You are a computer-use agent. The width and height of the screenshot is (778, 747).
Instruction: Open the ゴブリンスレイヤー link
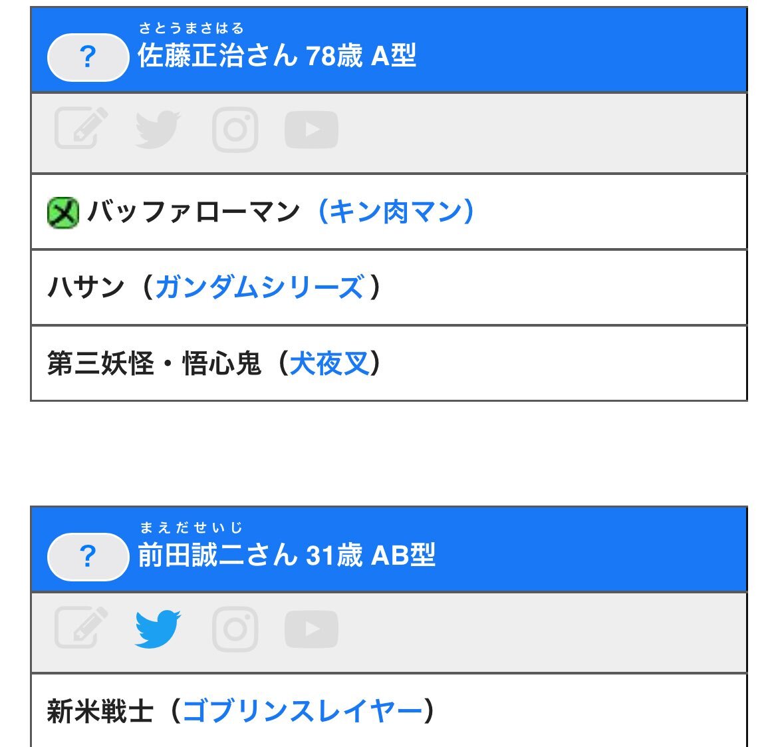(303, 711)
